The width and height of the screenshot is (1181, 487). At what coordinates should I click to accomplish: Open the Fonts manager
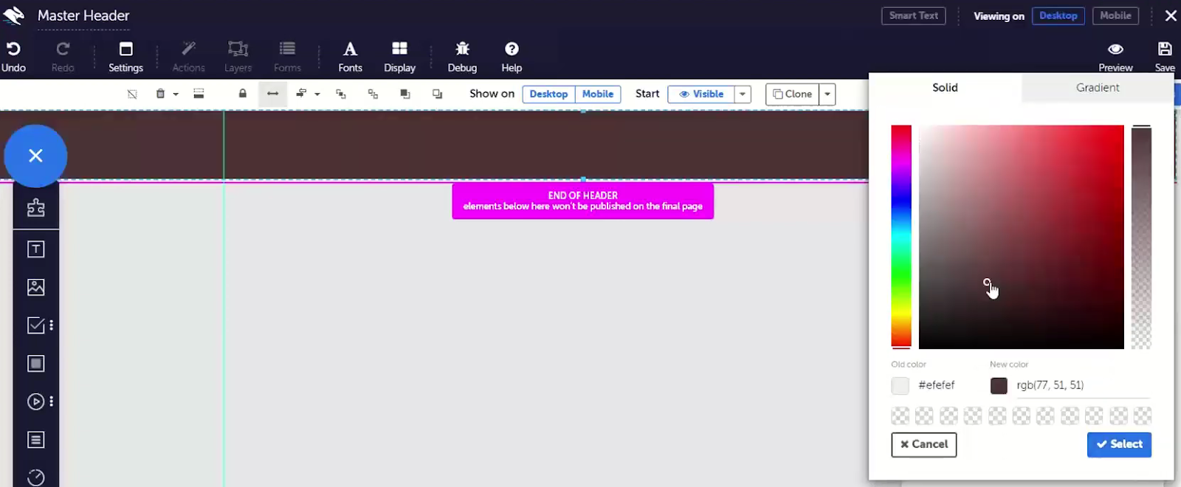pyautogui.click(x=350, y=57)
